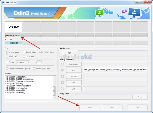
Task: Click the Bootloader file path field
Action: pos(115,64)
